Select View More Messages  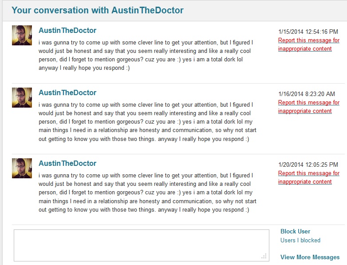click(x=310, y=257)
